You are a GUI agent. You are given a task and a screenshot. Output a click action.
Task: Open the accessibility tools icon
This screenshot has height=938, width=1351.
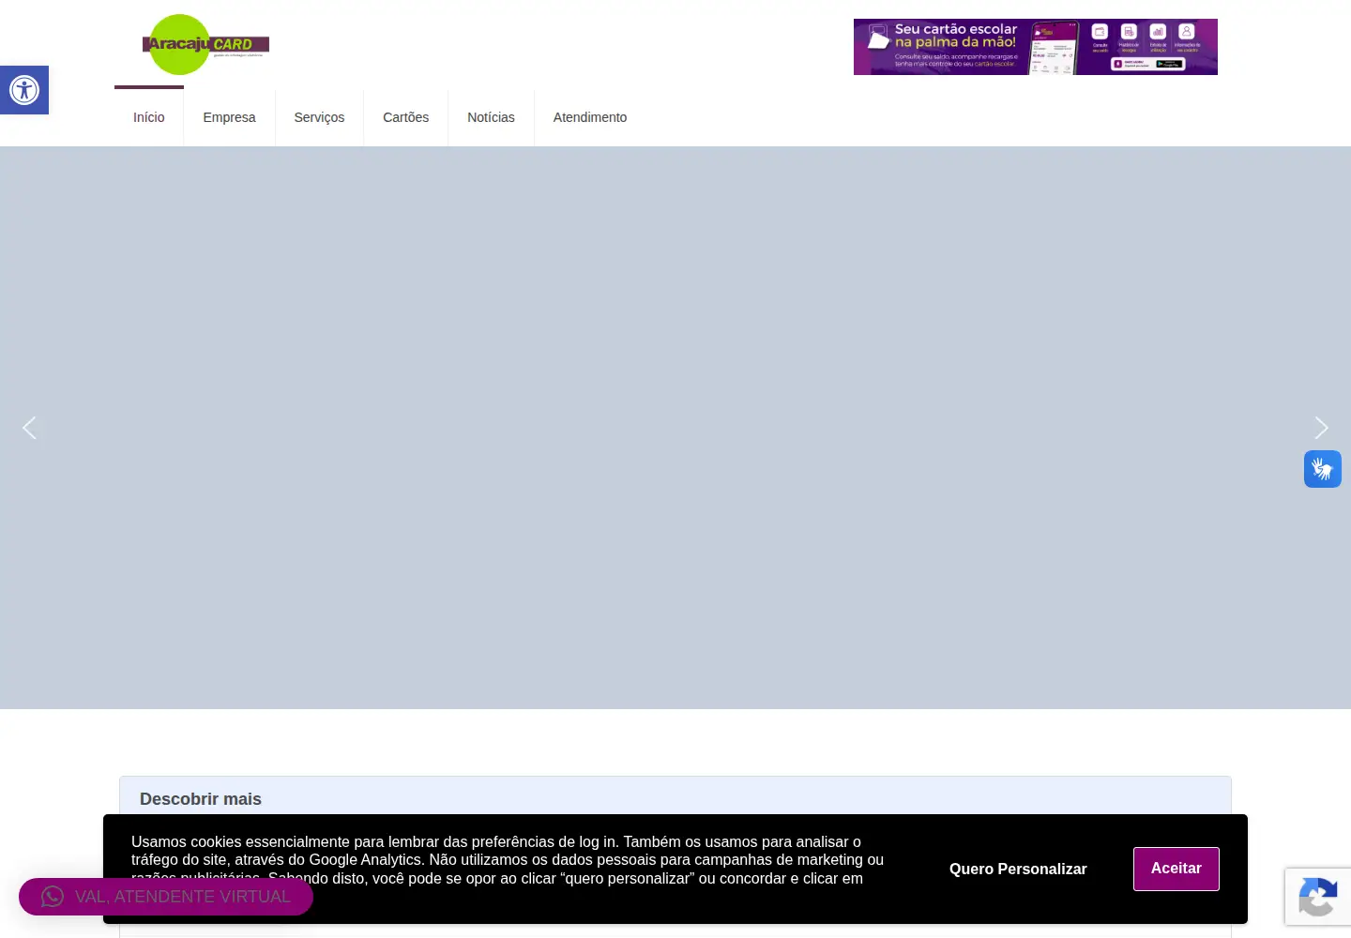(x=24, y=90)
